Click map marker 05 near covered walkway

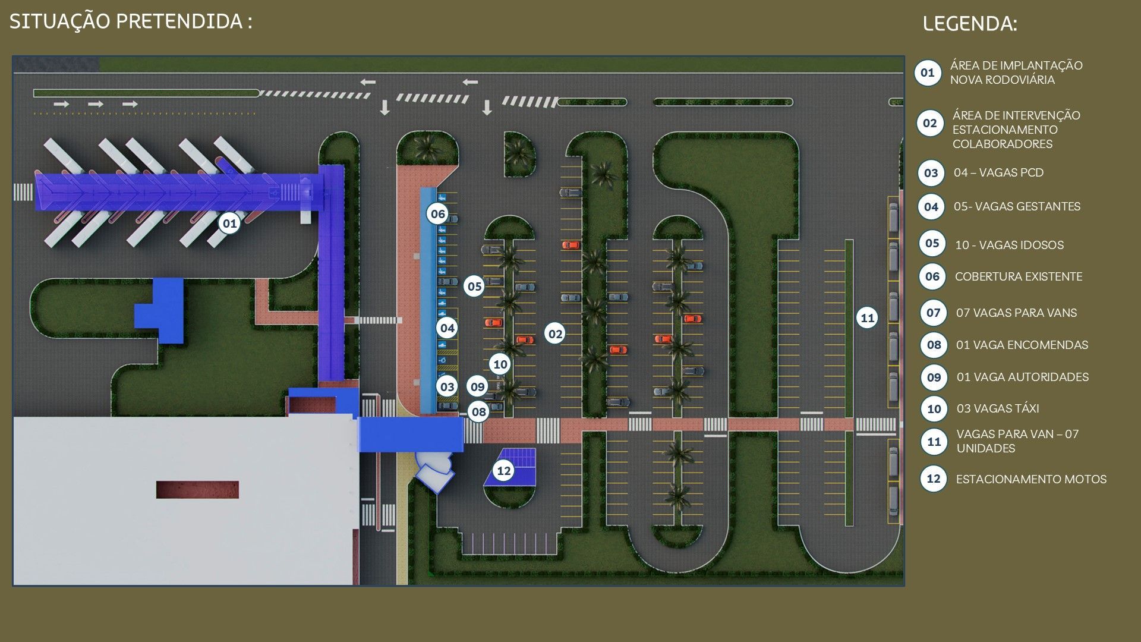click(x=474, y=287)
